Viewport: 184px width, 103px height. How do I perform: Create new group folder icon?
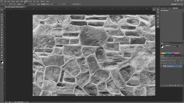[x=175, y=86]
